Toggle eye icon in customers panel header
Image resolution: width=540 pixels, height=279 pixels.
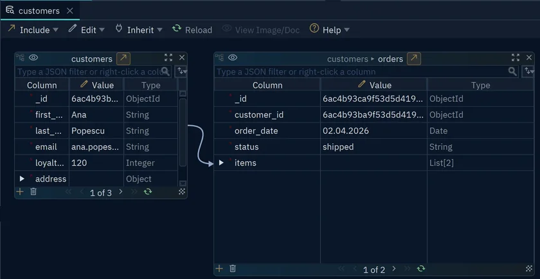point(33,58)
